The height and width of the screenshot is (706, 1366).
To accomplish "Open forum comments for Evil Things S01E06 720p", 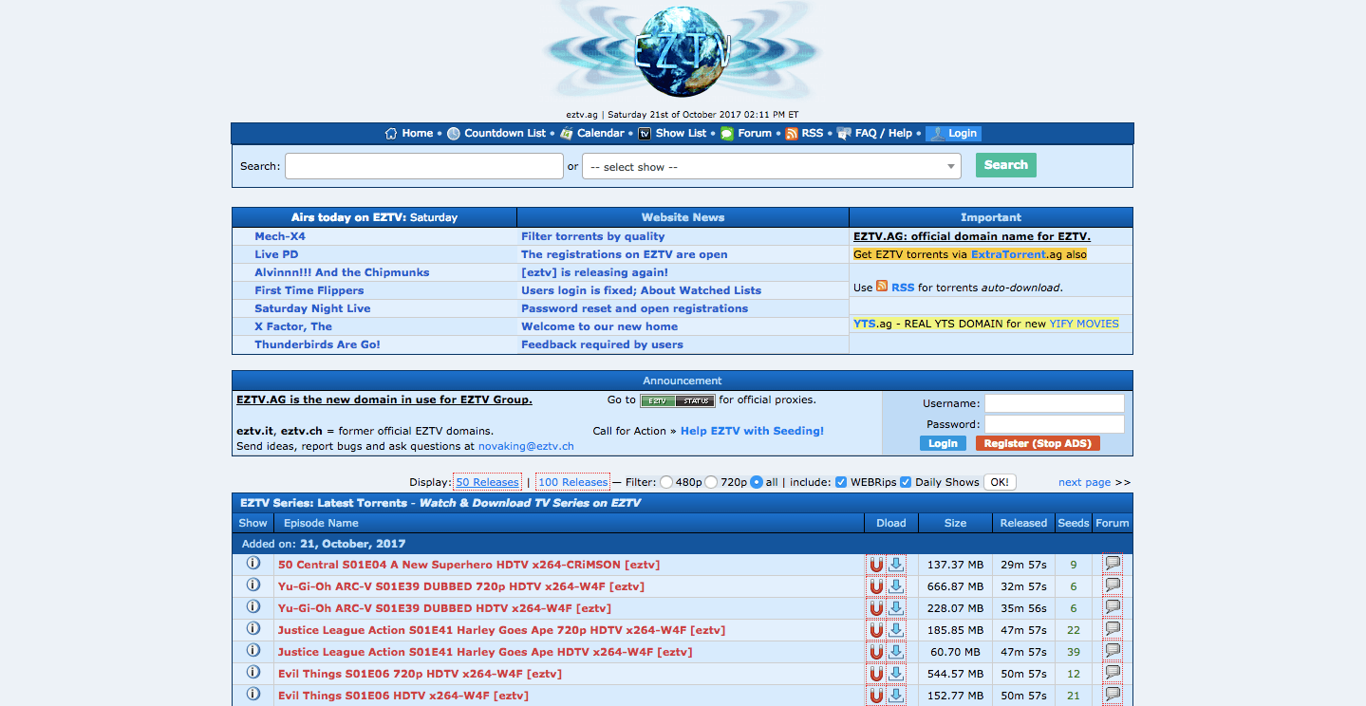I will (x=1113, y=673).
